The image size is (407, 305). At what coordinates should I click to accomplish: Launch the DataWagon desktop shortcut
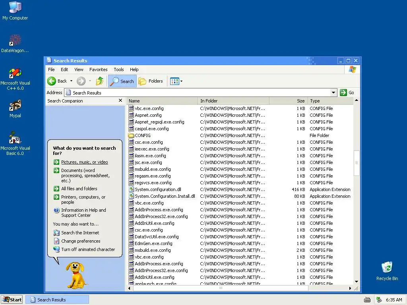point(15,43)
